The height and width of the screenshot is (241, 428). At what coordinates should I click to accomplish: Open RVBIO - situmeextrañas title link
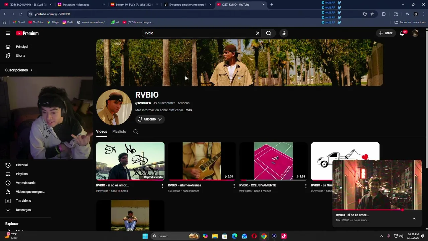184,185
